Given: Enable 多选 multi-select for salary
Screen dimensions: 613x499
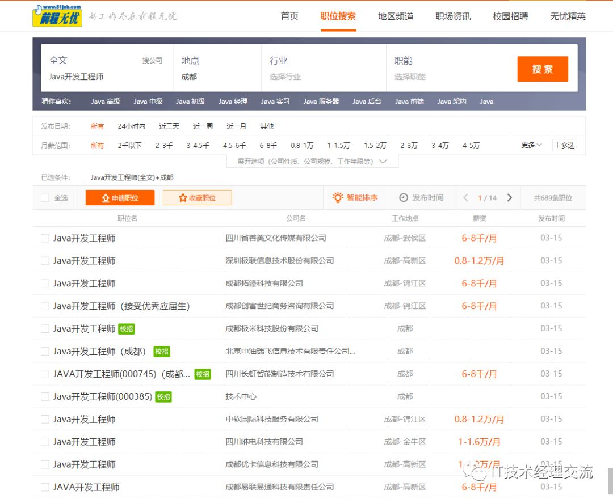Looking at the screenshot, I should coord(565,145).
